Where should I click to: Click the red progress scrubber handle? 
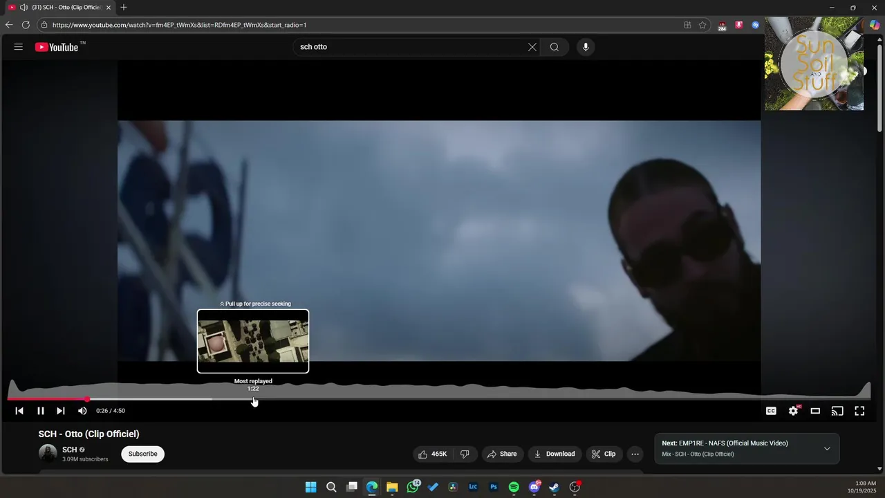click(87, 399)
